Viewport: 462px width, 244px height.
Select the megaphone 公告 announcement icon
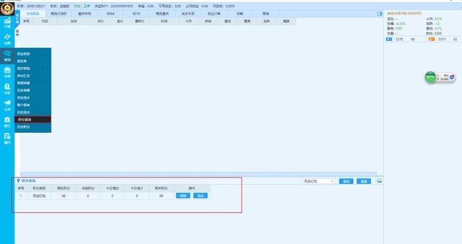7,105
